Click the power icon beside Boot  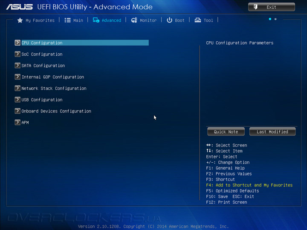(169, 20)
